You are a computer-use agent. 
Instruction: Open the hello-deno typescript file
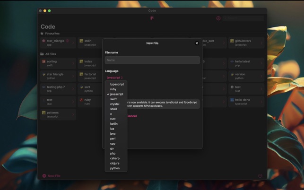[246, 102]
